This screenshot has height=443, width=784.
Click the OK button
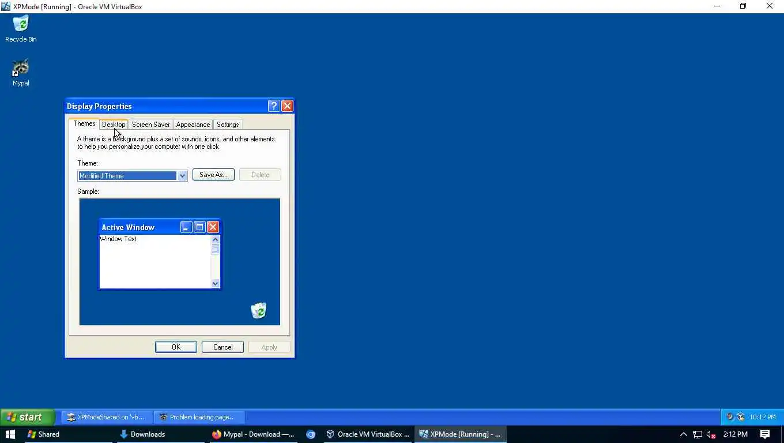click(x=176, y=347)
